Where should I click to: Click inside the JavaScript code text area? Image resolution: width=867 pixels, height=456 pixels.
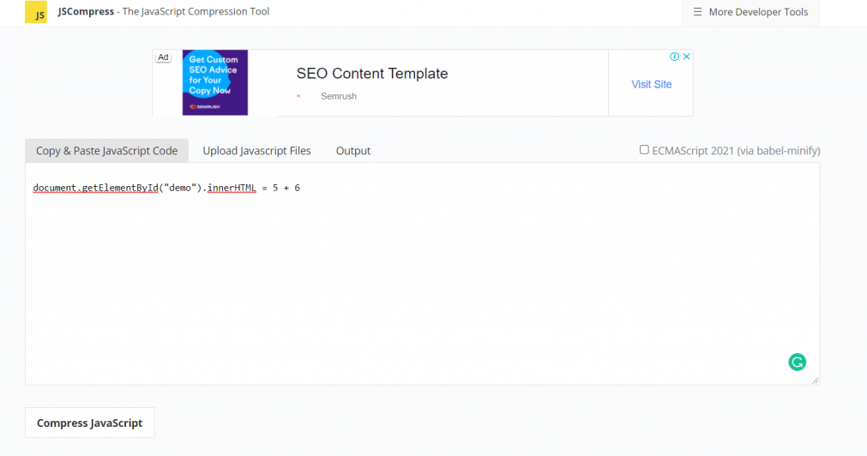click(x=423, y=273)
